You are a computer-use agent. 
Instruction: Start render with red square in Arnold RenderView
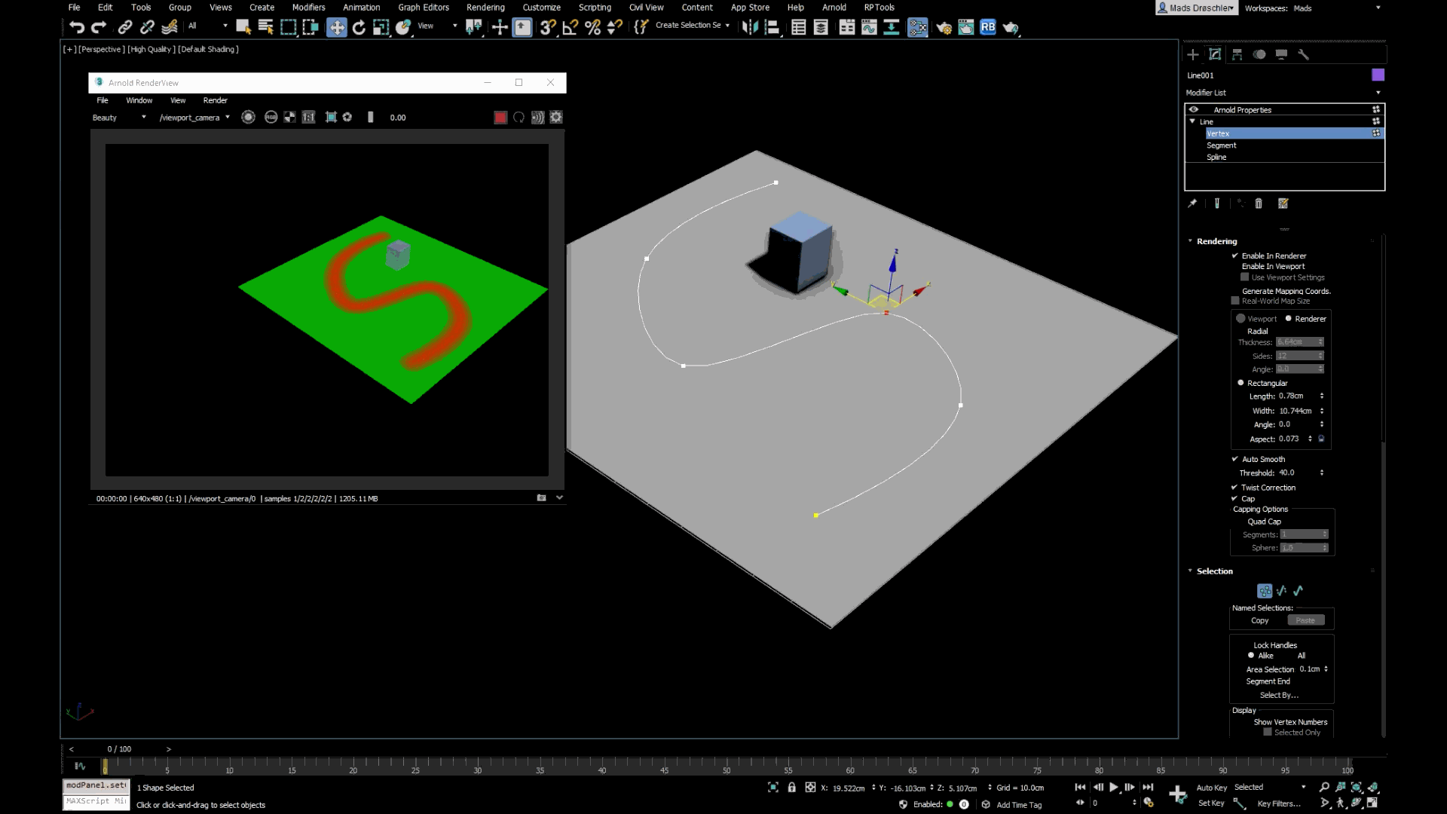click(500, 117)
